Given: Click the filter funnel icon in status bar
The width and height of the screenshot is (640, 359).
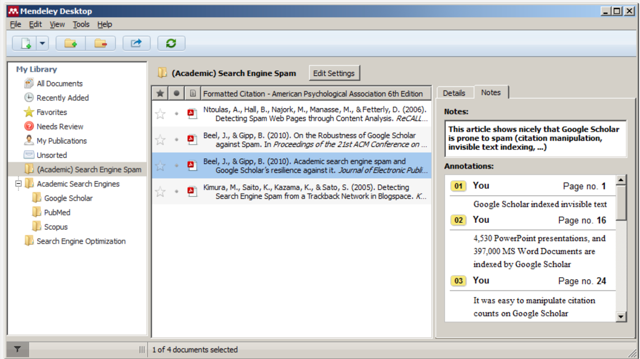Looking at the screenshot, I should 17,349.
